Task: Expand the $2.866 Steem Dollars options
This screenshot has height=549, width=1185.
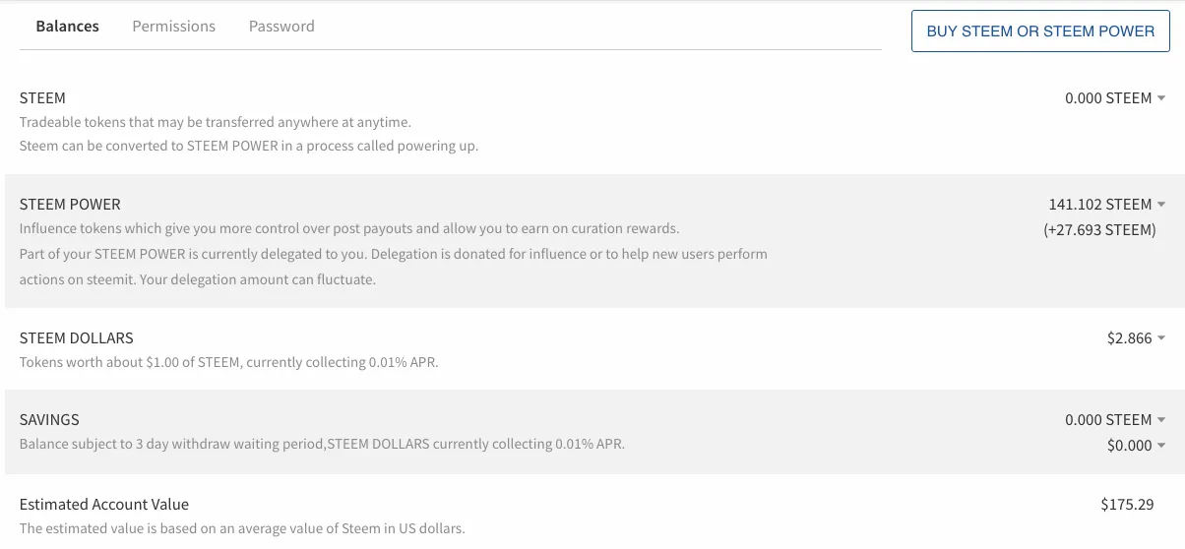Action: (1136, 338)
